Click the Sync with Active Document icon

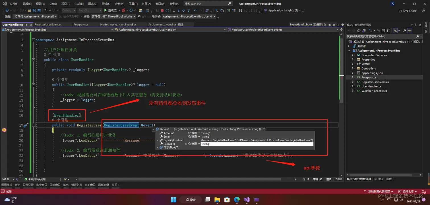pyautogui.click(x=379, y=31)
